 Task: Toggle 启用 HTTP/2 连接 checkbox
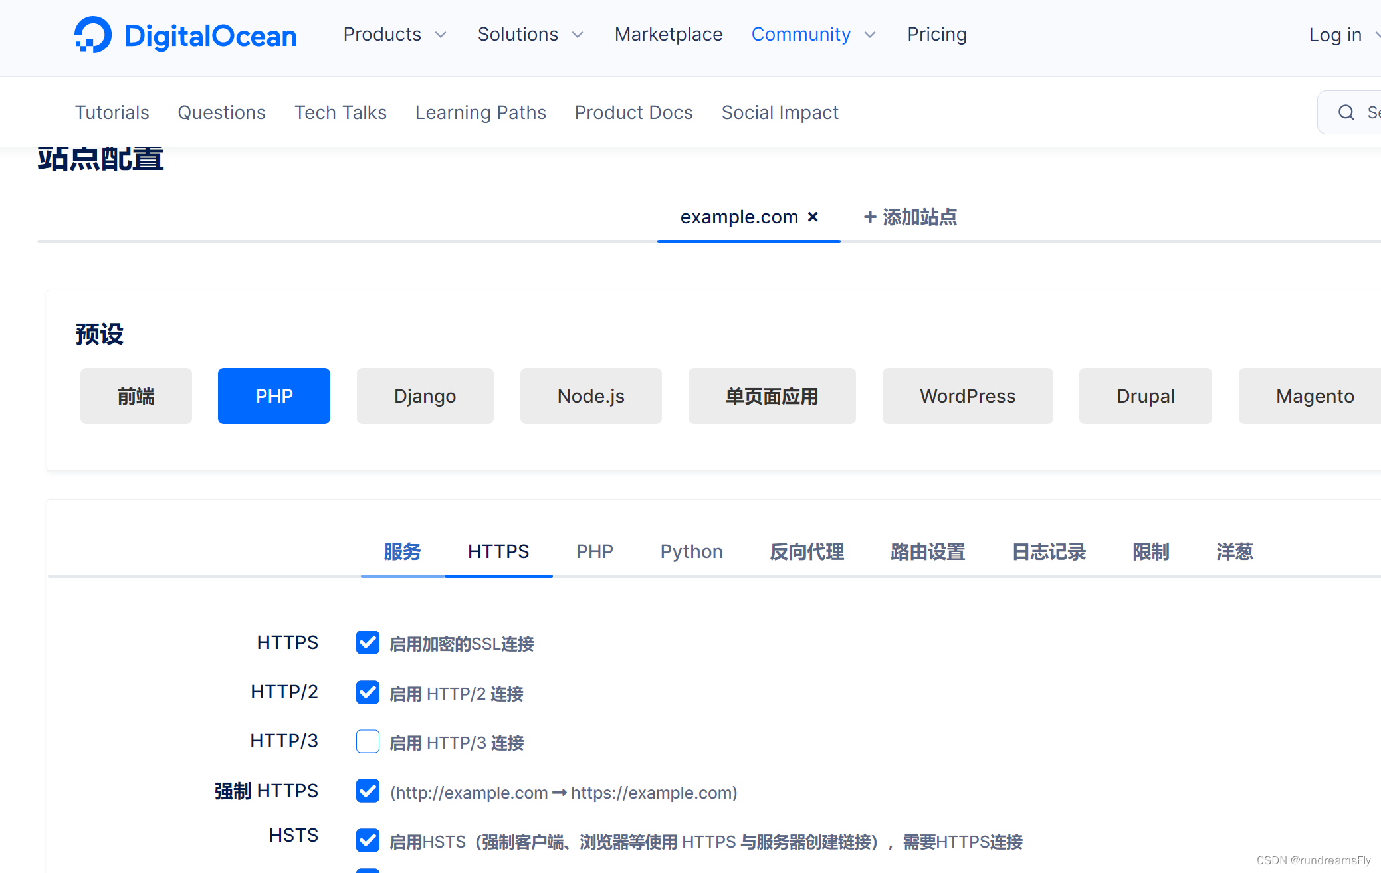coord(368,692)
